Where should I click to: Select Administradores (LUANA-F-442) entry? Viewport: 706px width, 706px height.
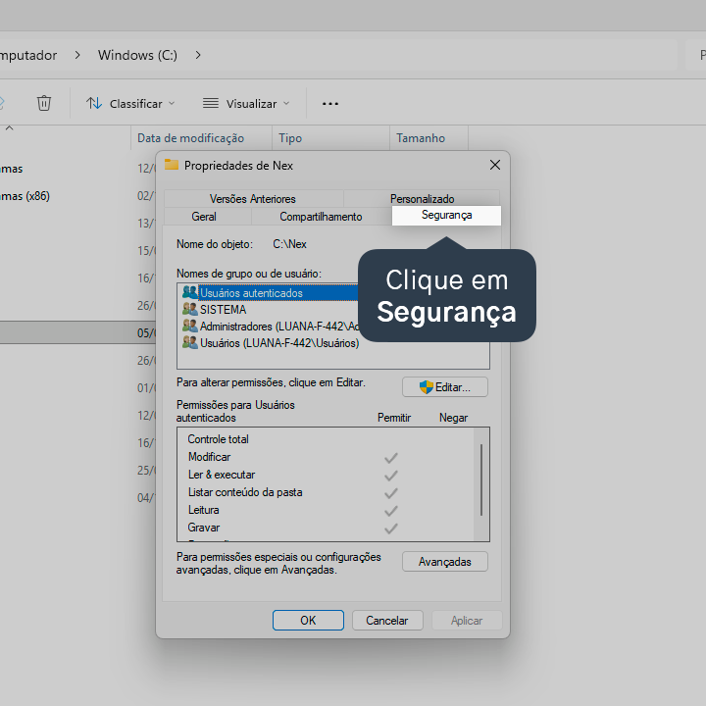(271, 326)
